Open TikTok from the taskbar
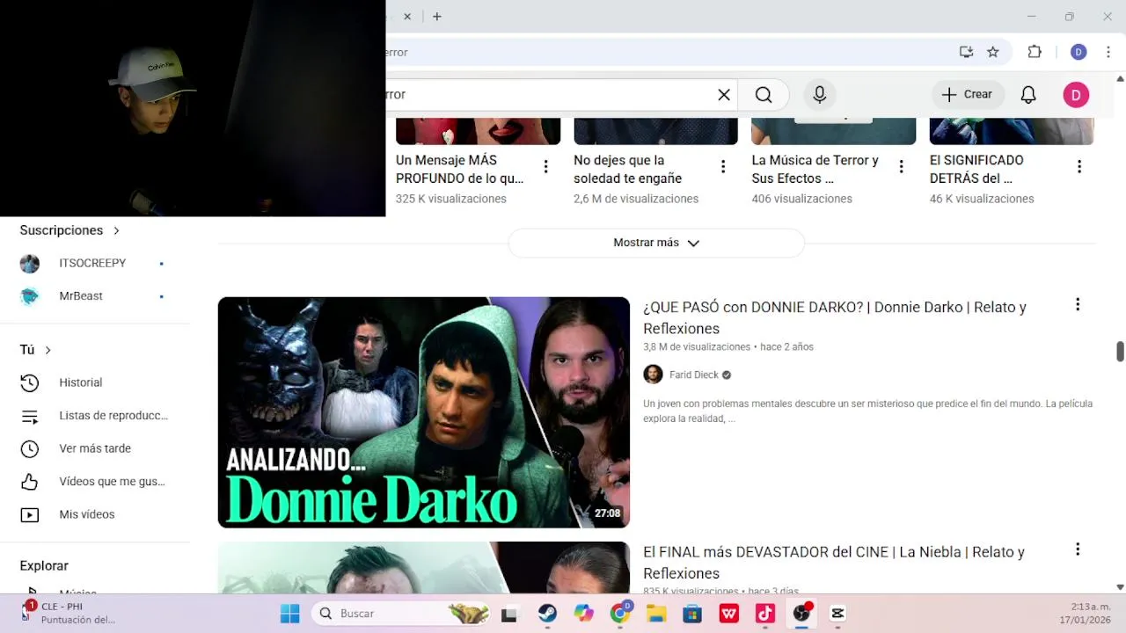This screenshot has height=633, width=1126. click(x=765, y=614)
